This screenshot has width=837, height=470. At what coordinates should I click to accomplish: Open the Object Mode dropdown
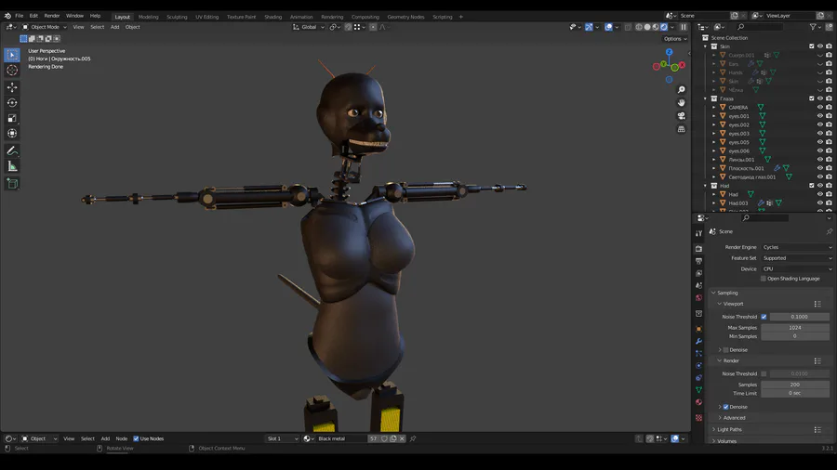tap(45, 27)
